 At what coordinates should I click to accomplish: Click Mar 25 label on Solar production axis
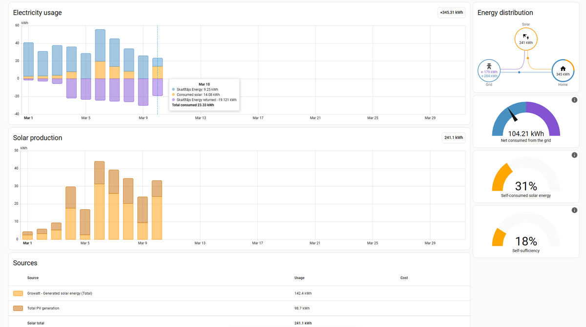click(373, 243)
